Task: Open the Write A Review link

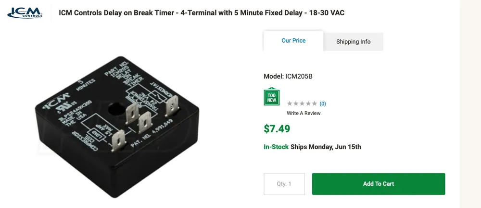Action: [x=304, y=113]
